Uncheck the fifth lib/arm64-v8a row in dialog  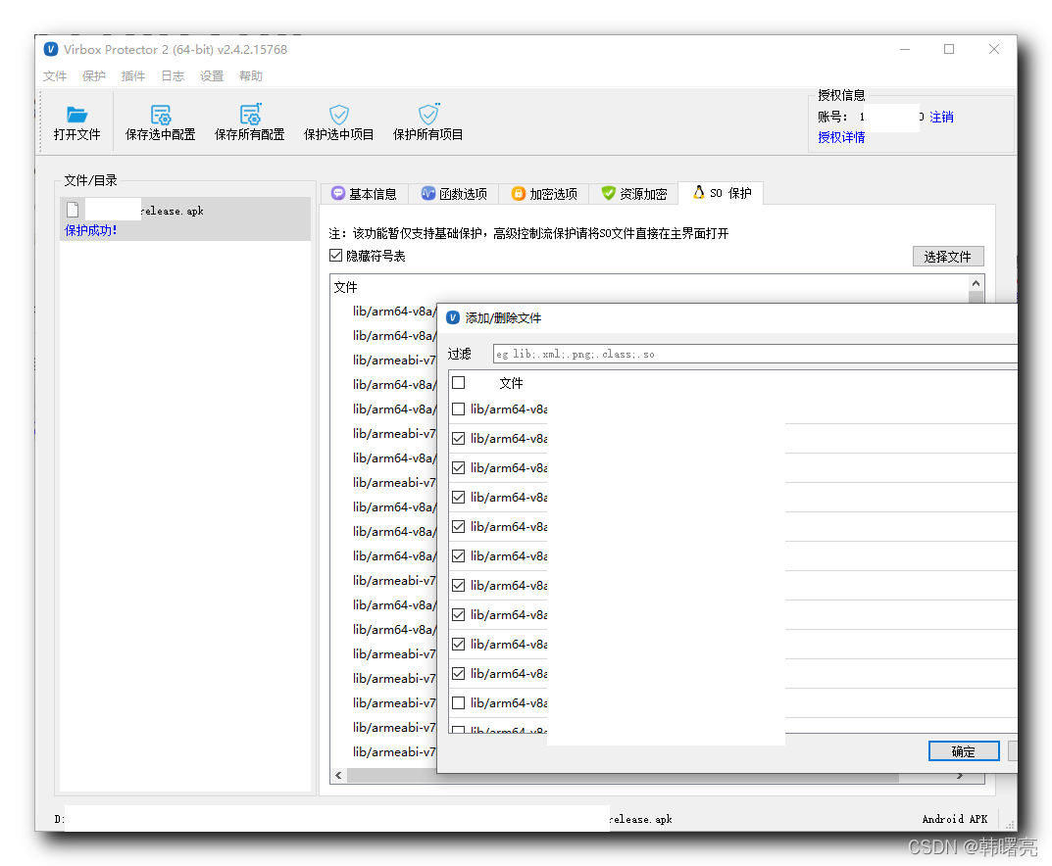[459, 527]
